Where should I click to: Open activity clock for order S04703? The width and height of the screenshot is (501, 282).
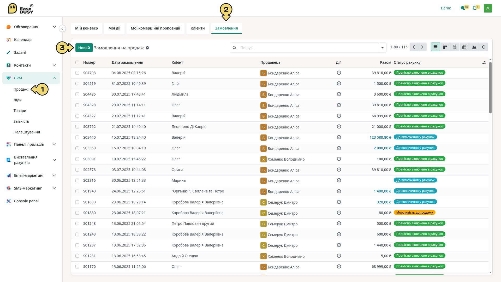[x=339, y=73]
